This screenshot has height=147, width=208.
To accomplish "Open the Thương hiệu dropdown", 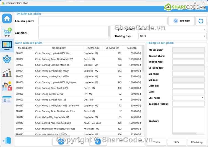I will [x=172, y=36].
